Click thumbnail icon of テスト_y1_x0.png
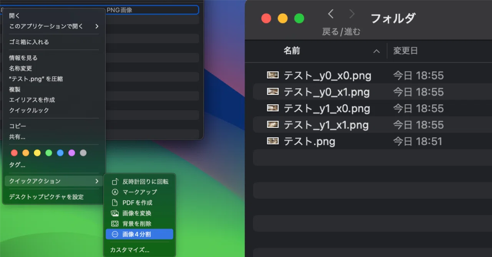Viewport: 492px width, 257px height. tap(273, 108)
